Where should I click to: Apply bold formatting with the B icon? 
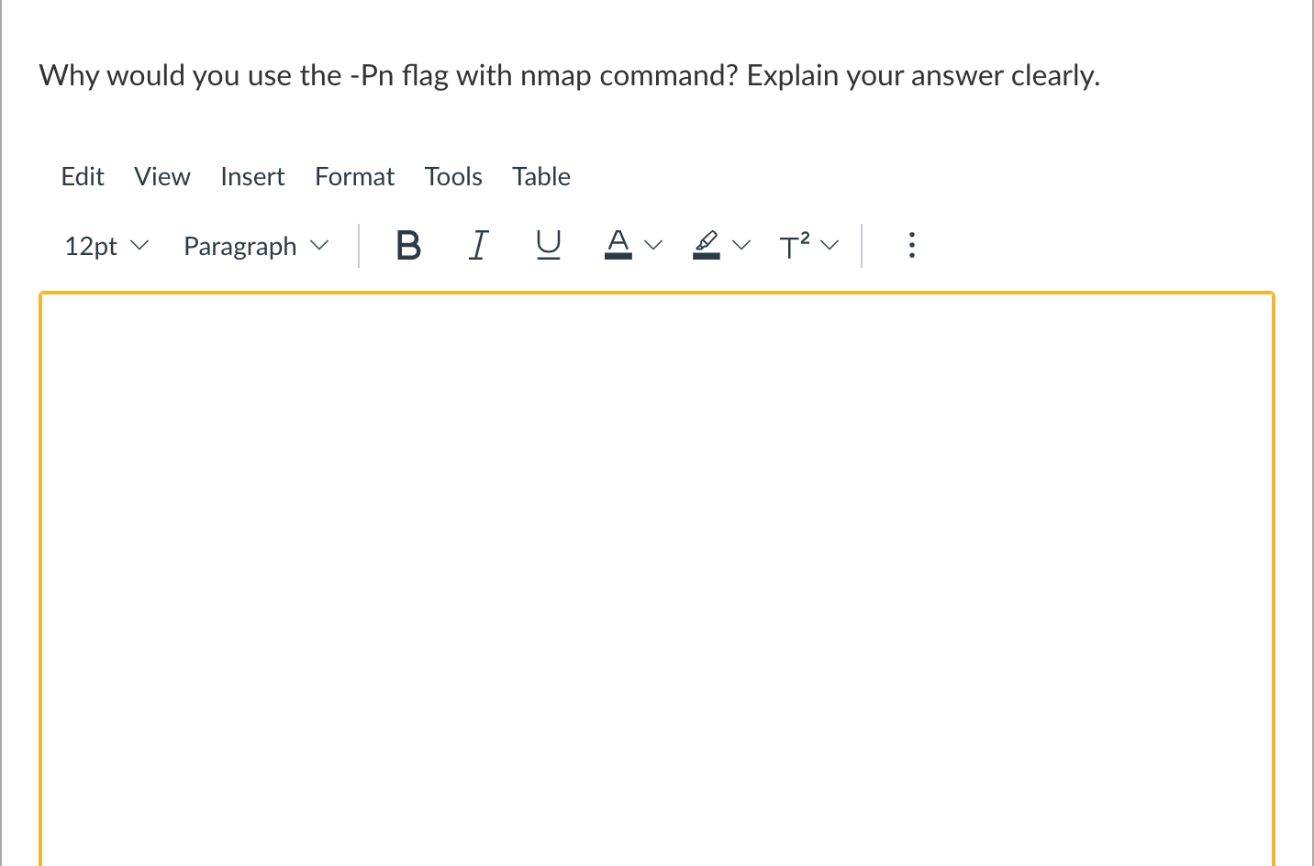pyautogui.click(x=408, y=245)
